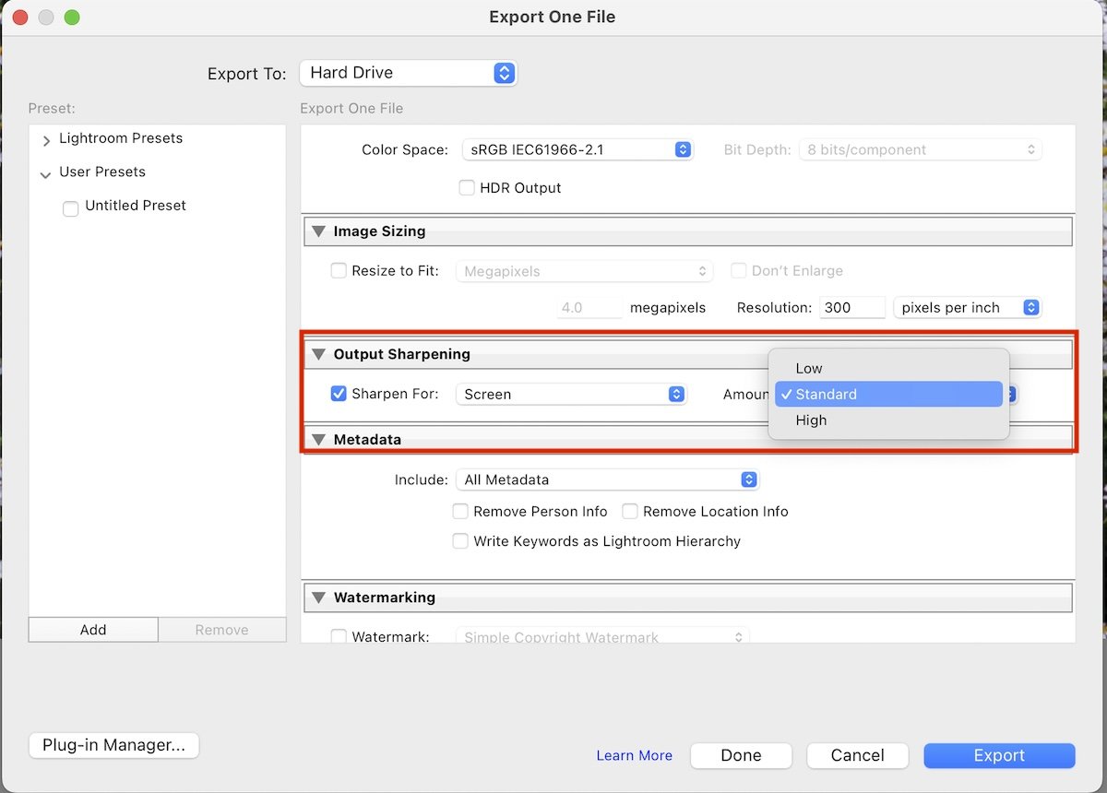This screenshot has height=793, width=1107.
Task: Open the Plug-in Manager
Action: (x=113, y=745)
